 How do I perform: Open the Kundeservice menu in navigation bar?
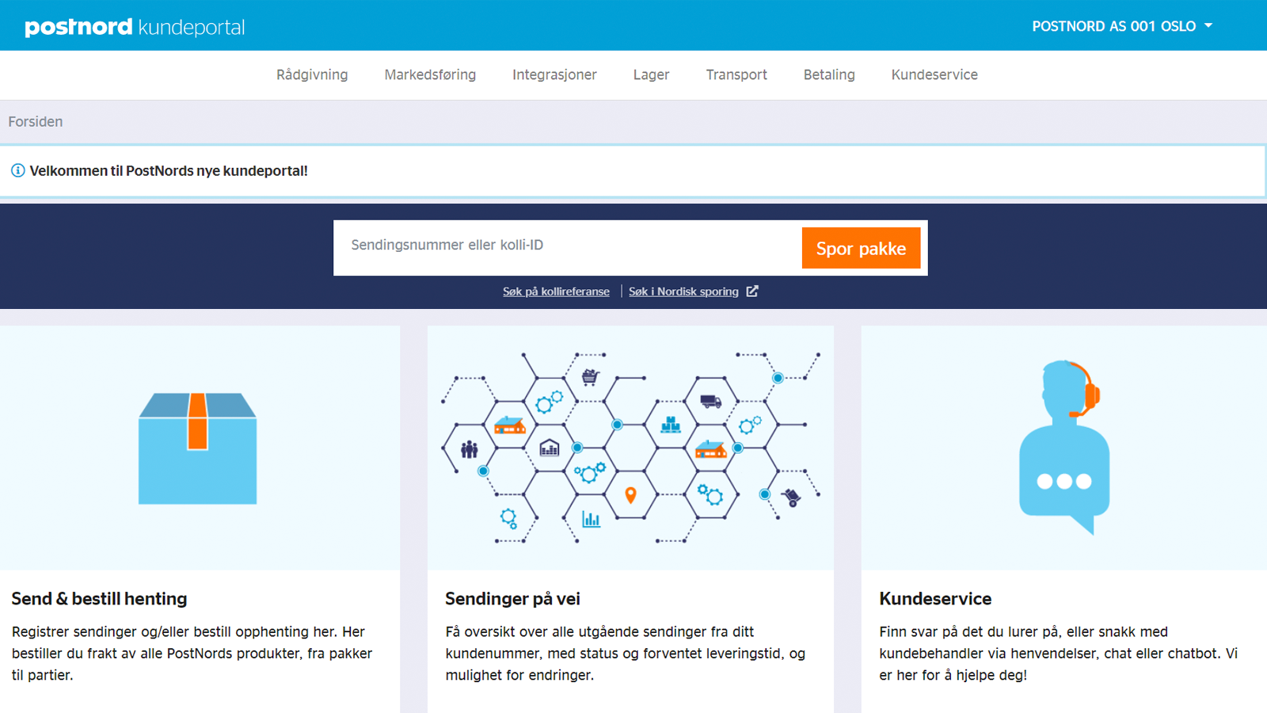click(x=934, y=74)
